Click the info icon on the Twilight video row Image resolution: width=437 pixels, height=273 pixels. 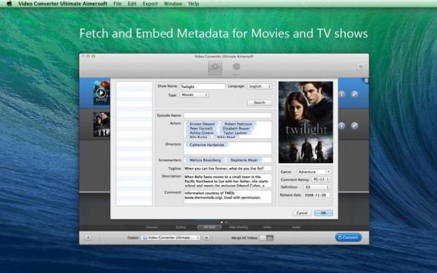point(341,126)
